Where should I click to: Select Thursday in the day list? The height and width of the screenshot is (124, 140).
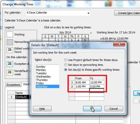(x=48, y=80)
